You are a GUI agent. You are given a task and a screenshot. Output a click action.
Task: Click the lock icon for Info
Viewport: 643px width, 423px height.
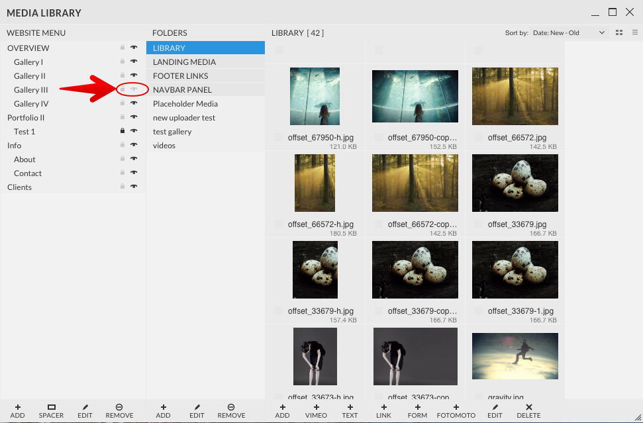click(123, 145)
